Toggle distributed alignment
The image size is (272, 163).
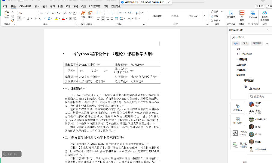coord(117,18)
